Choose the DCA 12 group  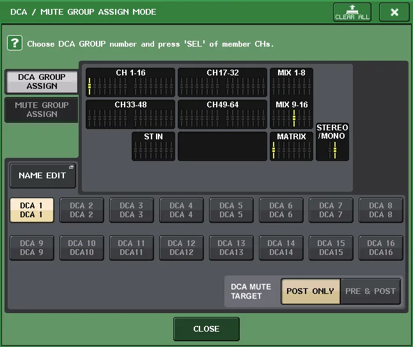[x=181, y=248]
